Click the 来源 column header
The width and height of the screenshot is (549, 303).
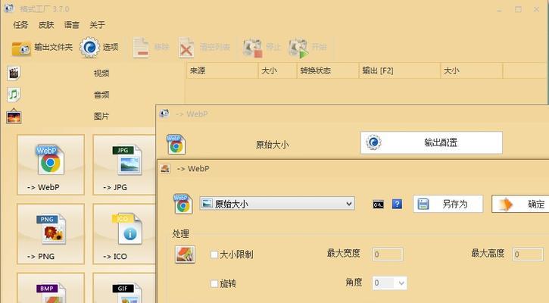(x=223, y=70)
